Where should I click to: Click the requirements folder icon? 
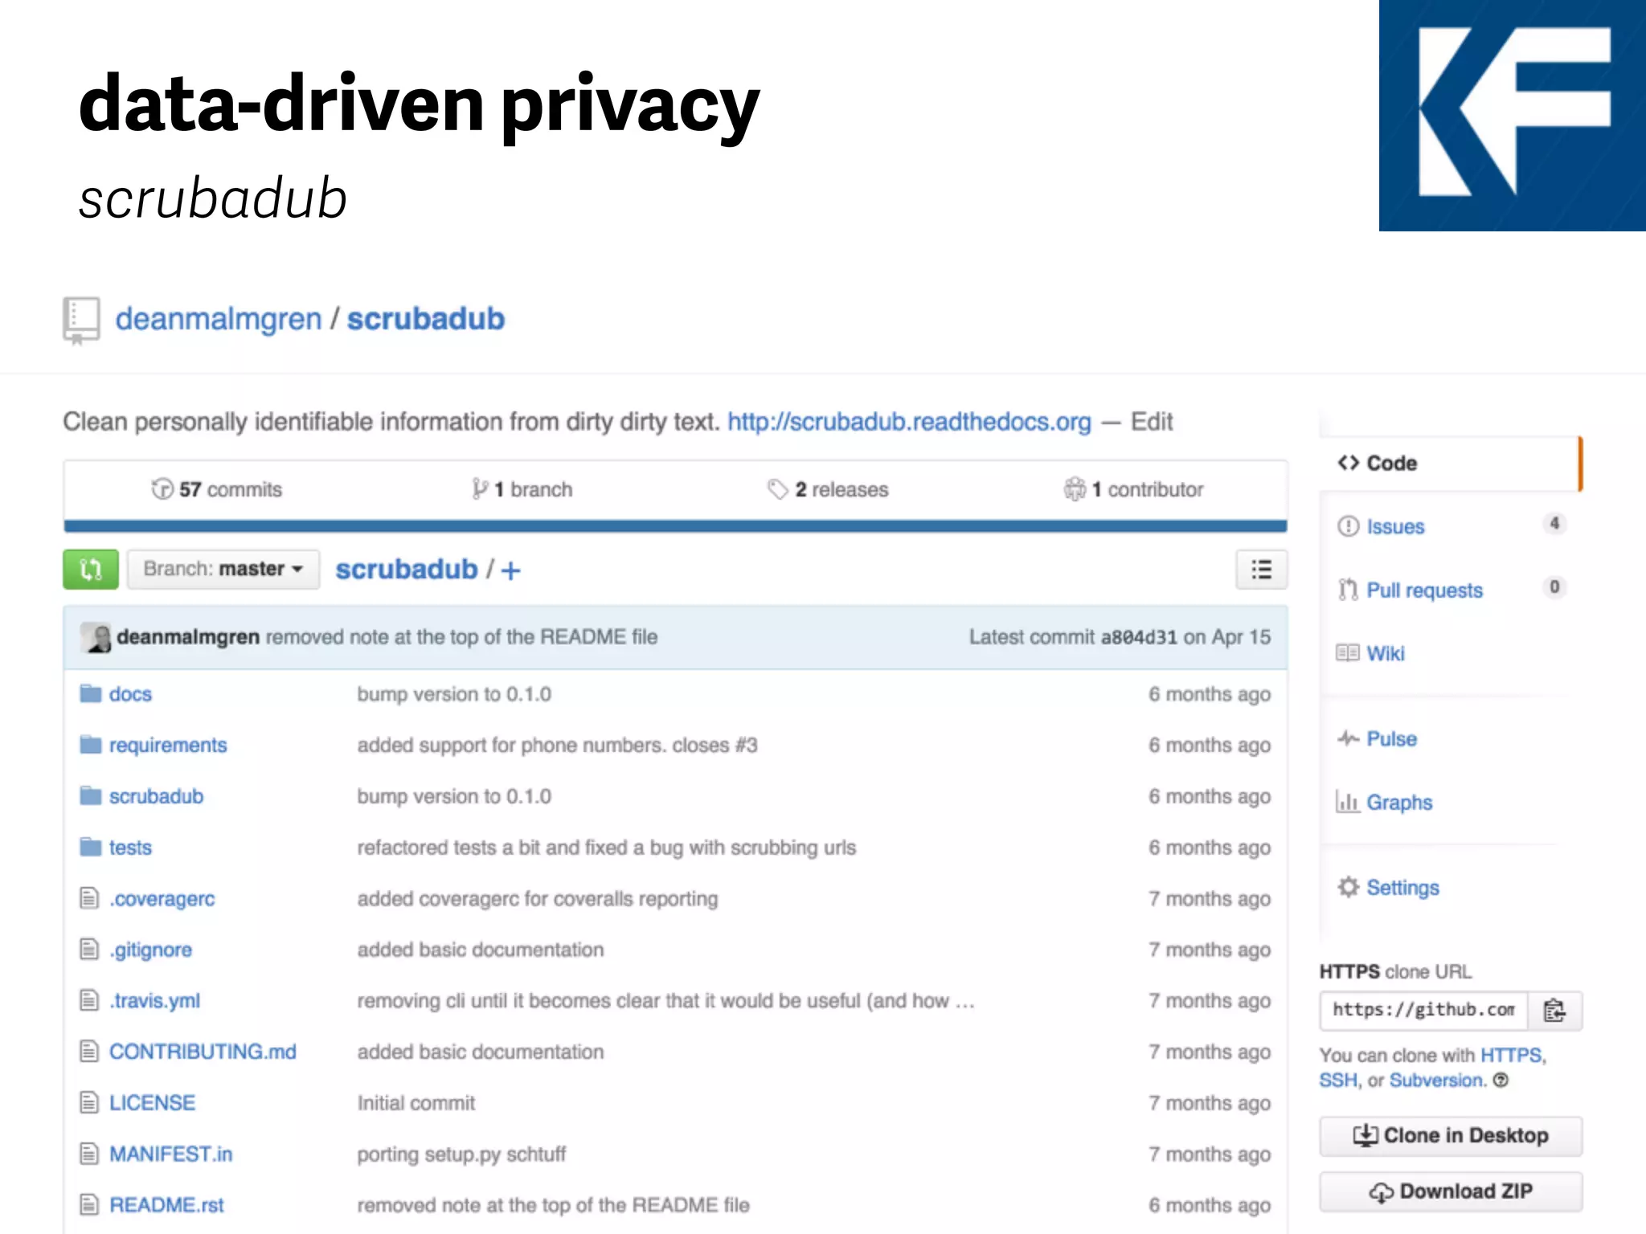90,745
